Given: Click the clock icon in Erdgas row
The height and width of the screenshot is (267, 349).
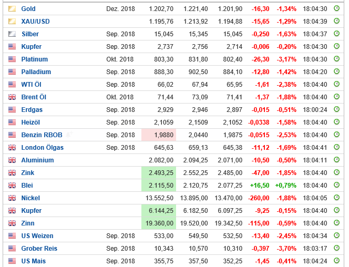Looking at the screenshot, I should click(337, 110).
